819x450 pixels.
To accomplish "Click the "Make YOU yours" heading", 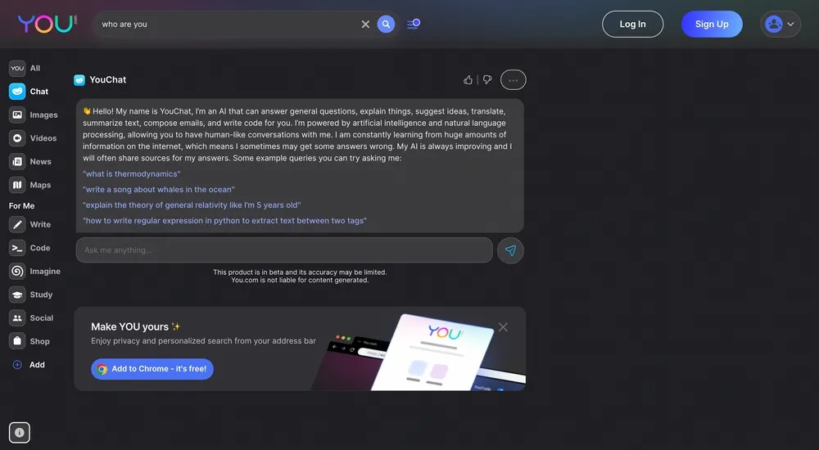I will [130, 326].
